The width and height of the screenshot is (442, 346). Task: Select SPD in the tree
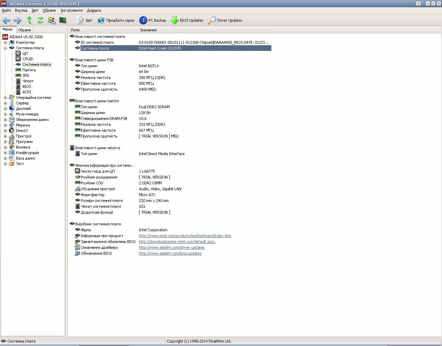(x=26, y=75)
